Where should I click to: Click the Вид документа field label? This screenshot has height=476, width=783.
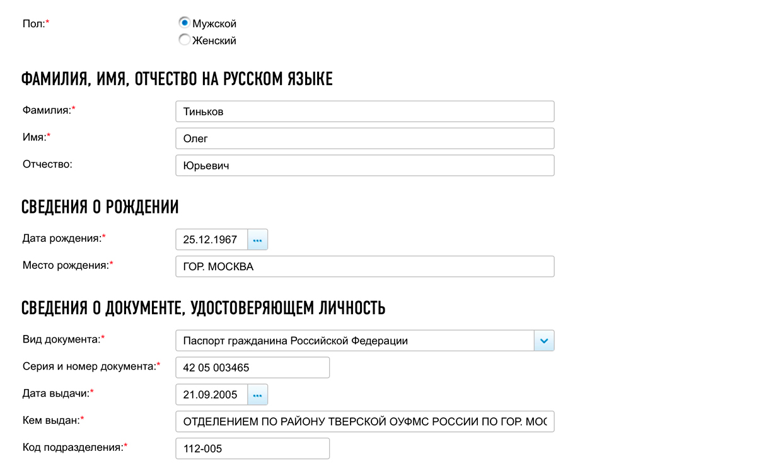click(x=61, y=339)
